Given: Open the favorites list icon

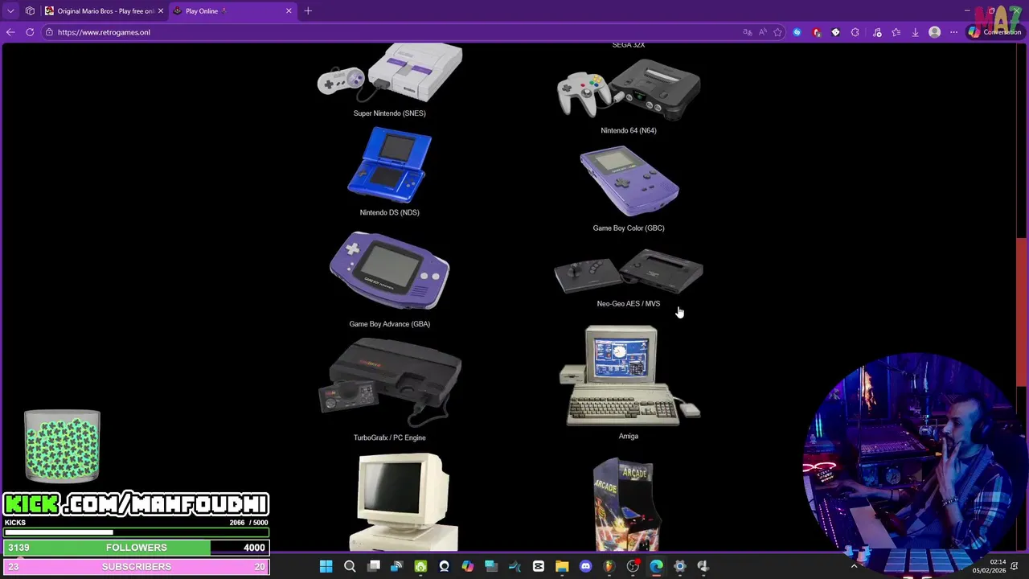Looking at the screenshot, I should click(x=896, y=32).
